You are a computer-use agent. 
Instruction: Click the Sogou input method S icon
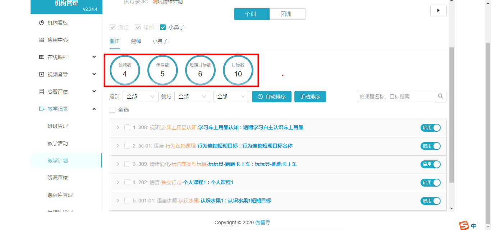click(464, 226)
